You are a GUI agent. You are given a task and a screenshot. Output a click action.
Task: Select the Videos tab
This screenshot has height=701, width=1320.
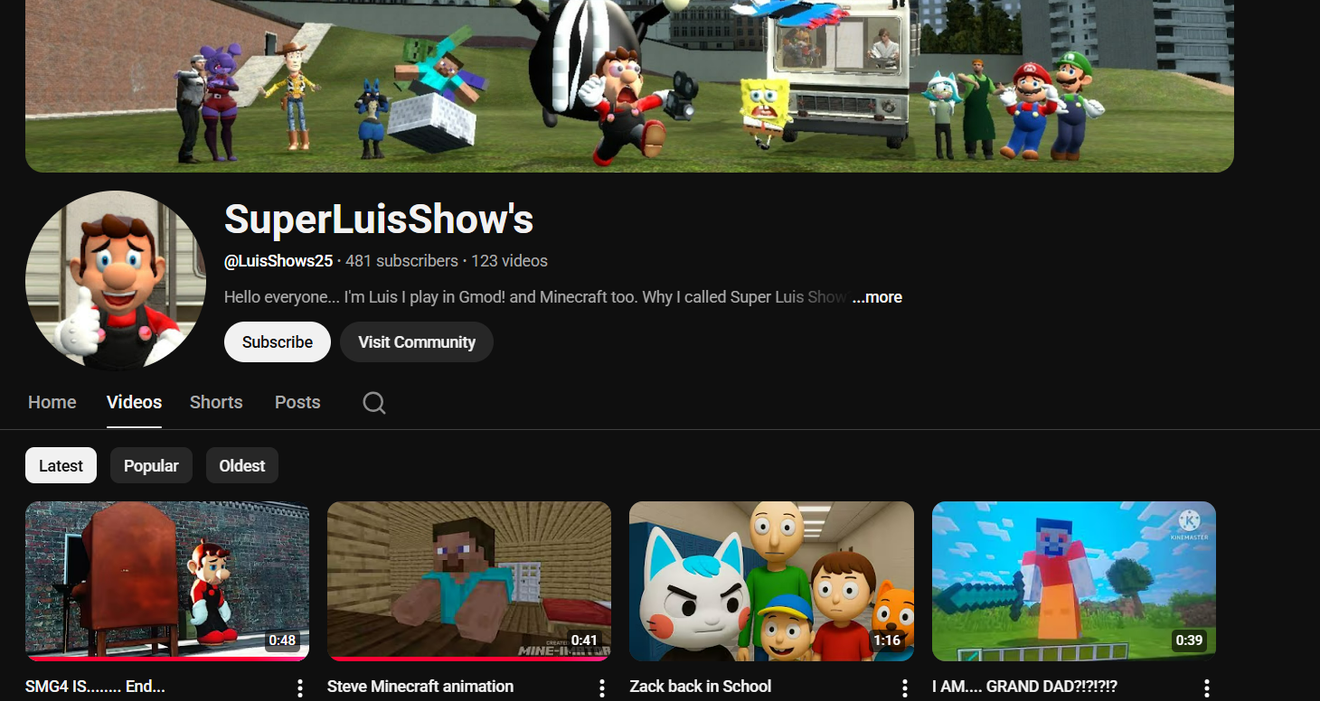tap(134, 402)
